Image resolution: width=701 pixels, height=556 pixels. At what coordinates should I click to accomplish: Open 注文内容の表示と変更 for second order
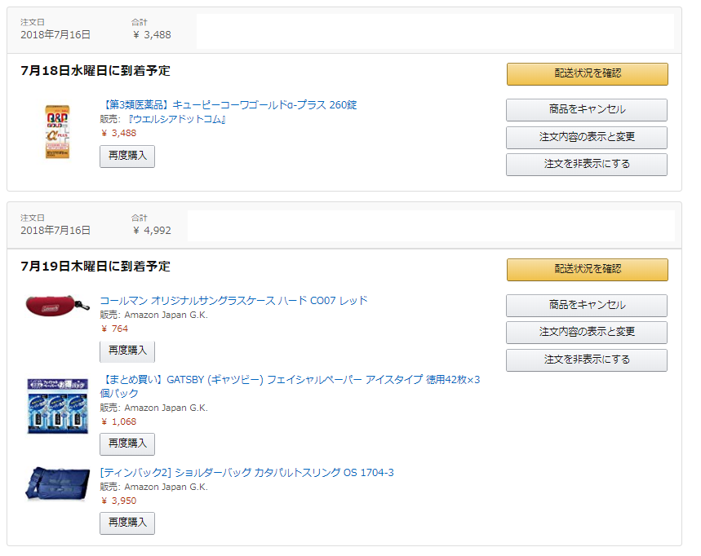587,333
